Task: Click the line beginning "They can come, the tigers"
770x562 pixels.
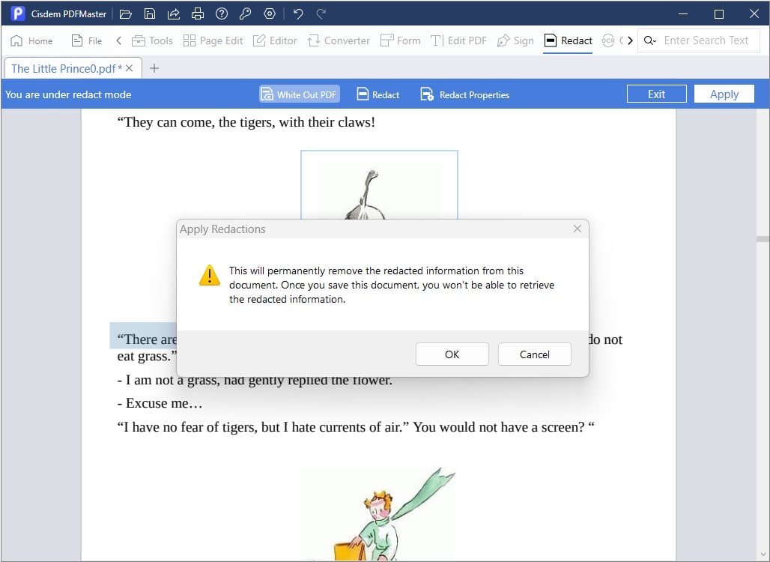Action: coord(246,122)
